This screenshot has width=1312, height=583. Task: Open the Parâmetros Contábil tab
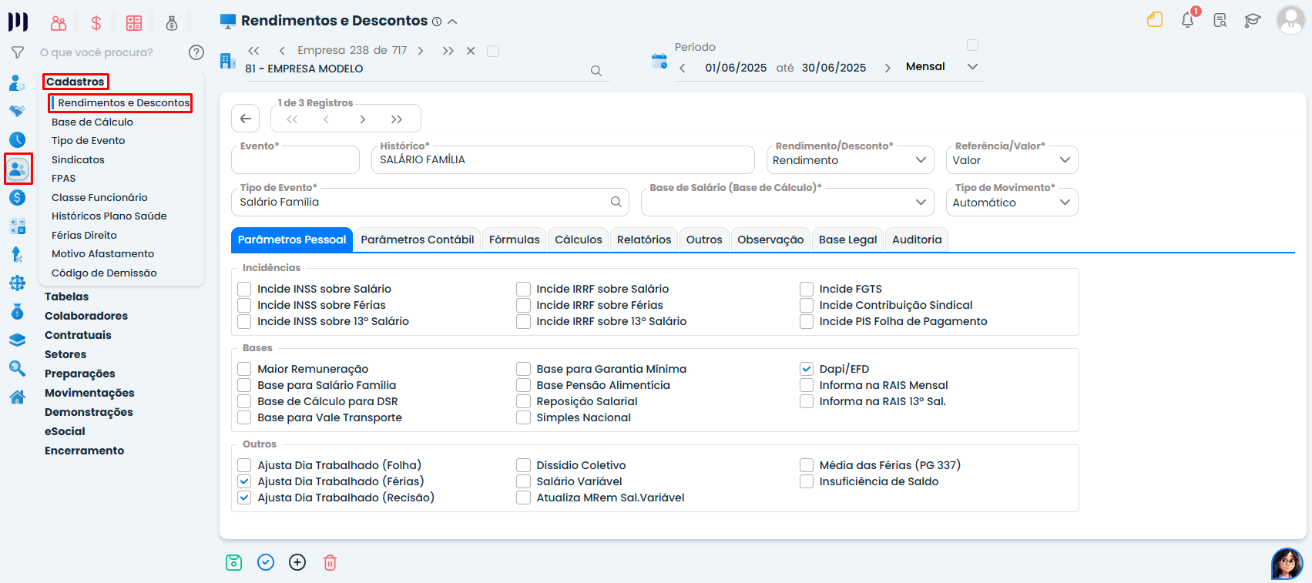(x=417, y=240)
